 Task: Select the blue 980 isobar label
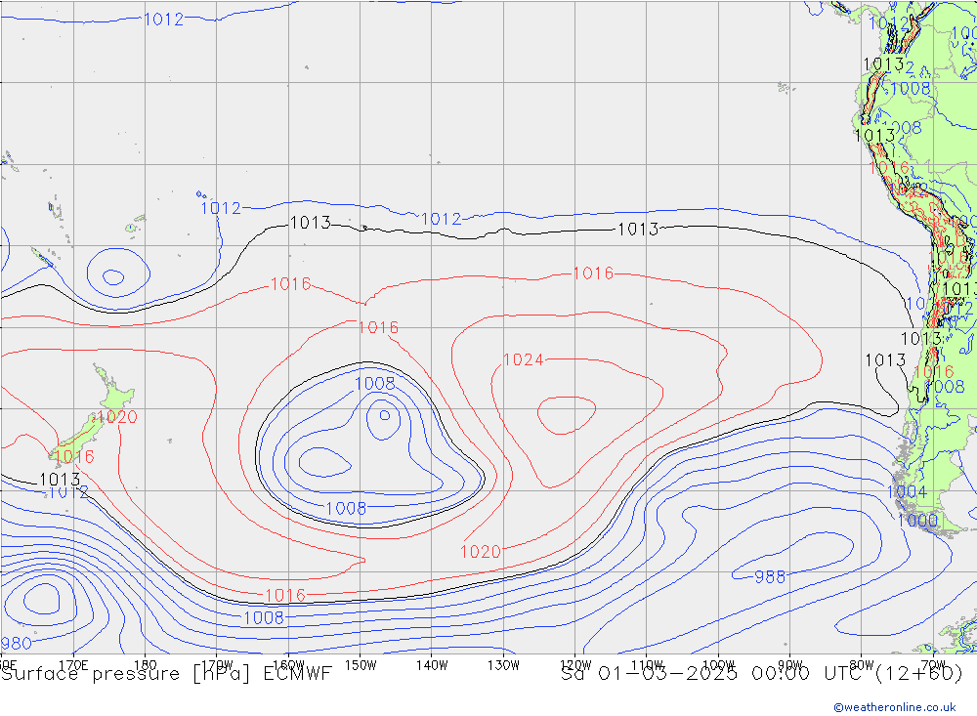17,643
